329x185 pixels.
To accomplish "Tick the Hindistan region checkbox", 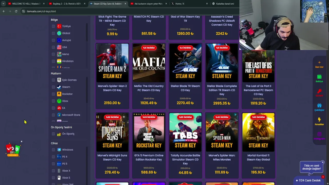I will point(53,61).
